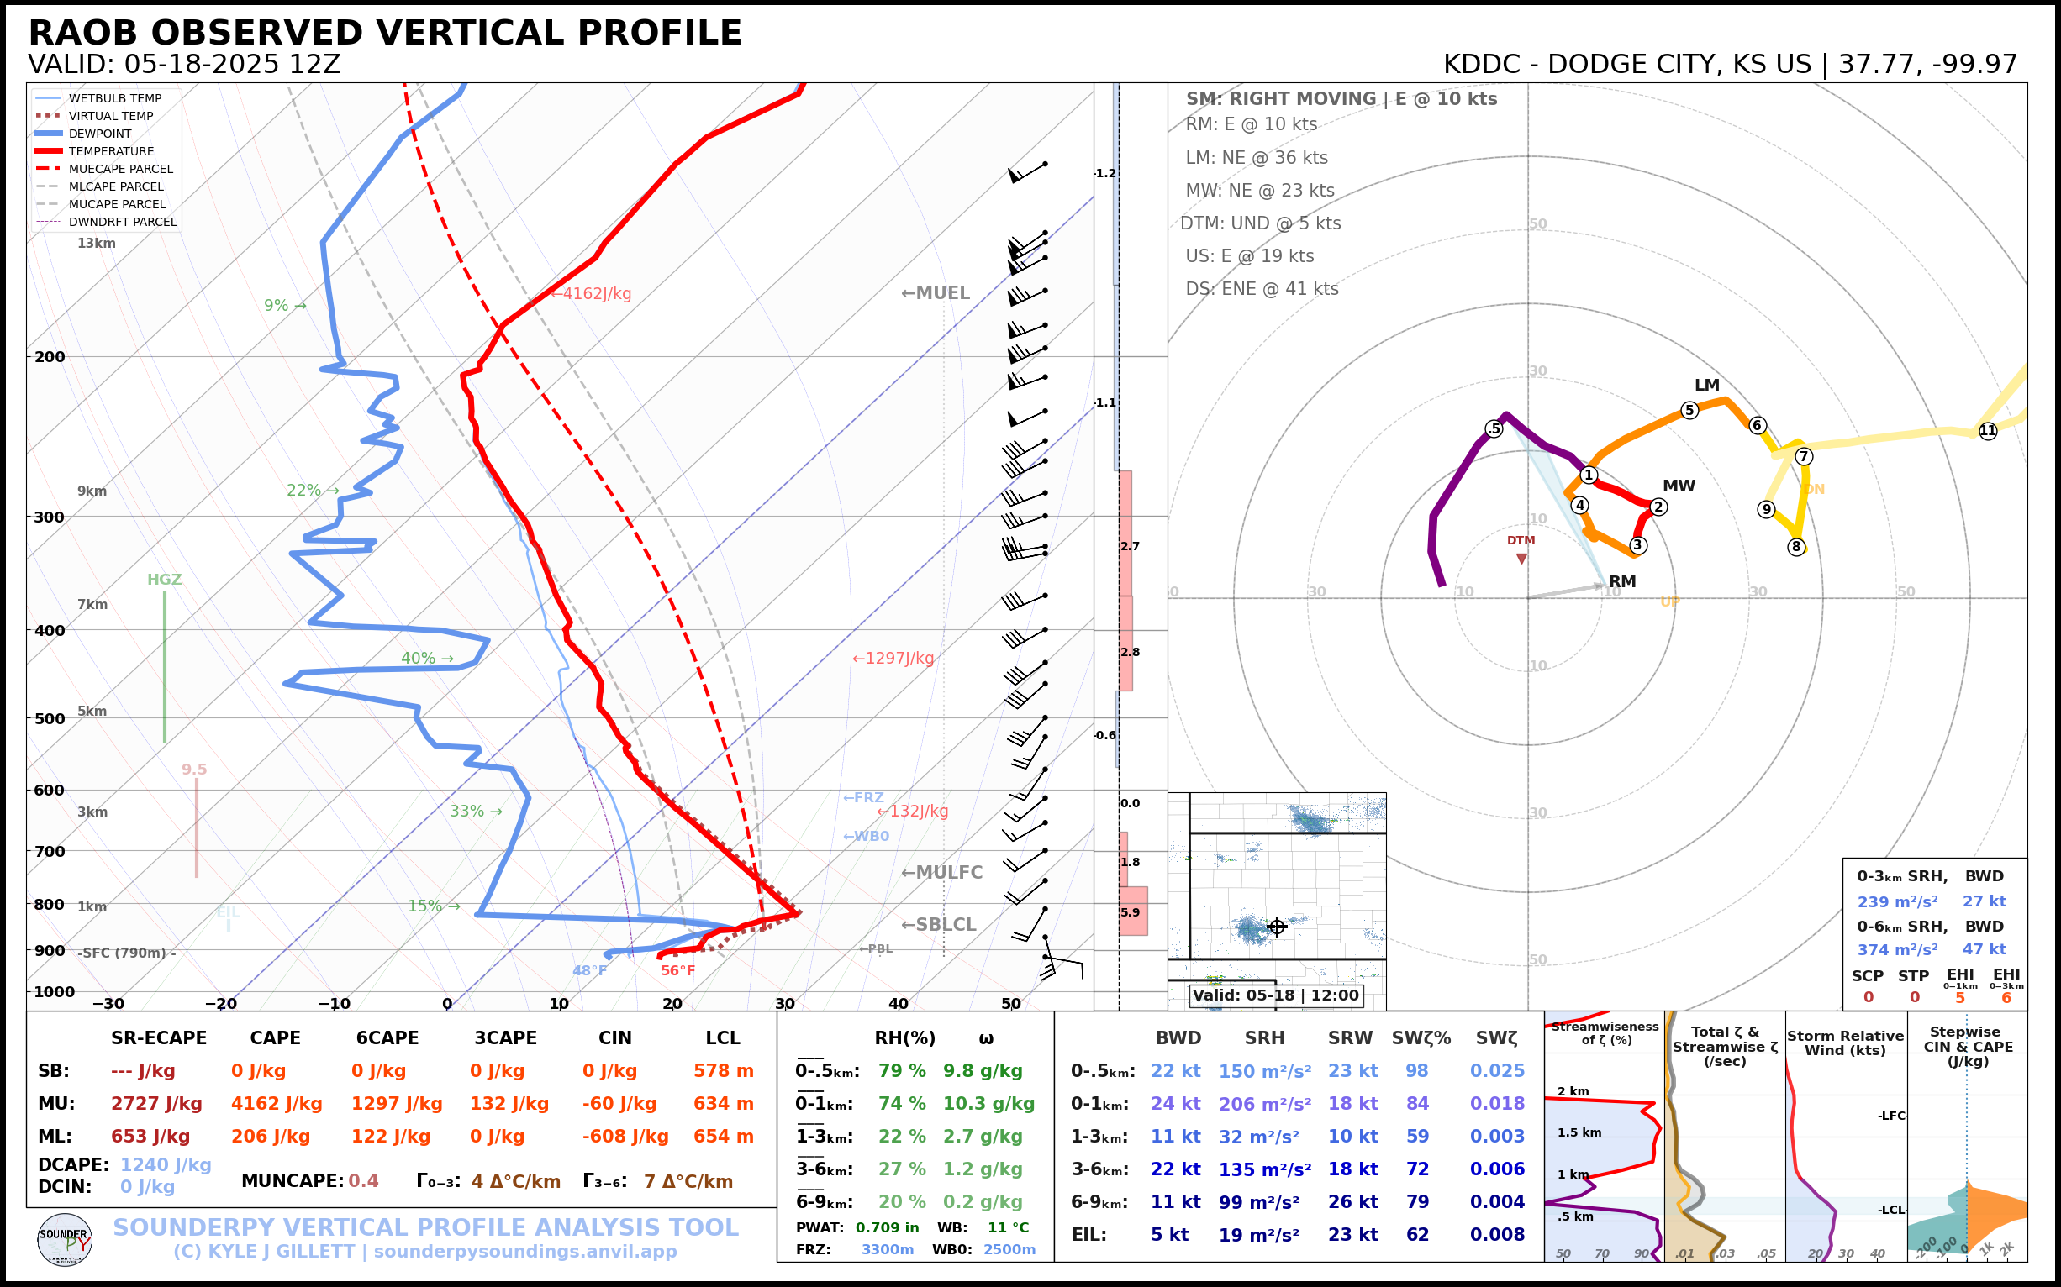Click the 56°F surface temperature label
The width and height of the screenshot is (2061, 1287).
pos(678,970)
